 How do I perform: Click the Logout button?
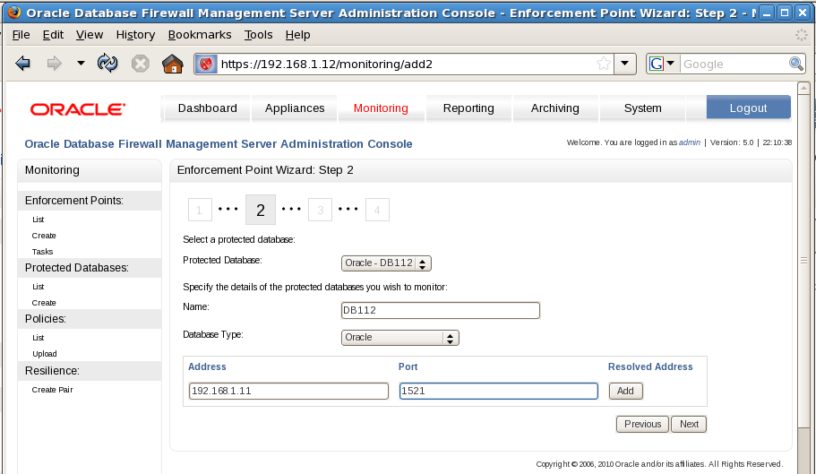click(748, 108)
